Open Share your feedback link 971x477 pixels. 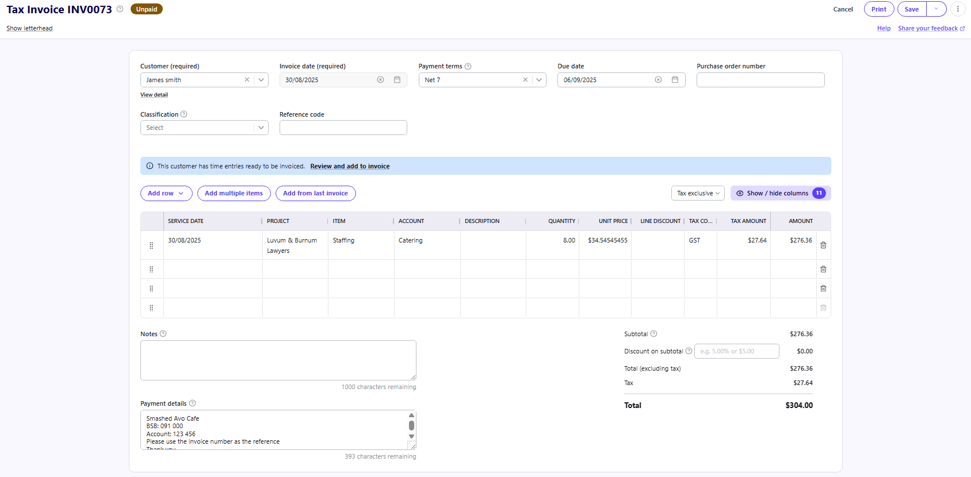pyautogui.click(x=931, y=28)
